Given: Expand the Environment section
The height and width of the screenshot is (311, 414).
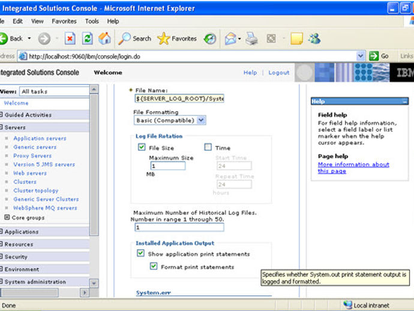Looking at the screenshot, I should point(1,269).
